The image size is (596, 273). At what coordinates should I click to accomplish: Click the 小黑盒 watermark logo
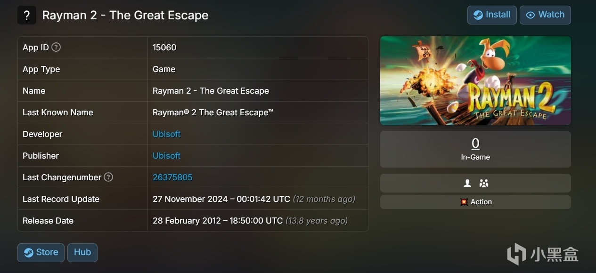pos(543,254)
